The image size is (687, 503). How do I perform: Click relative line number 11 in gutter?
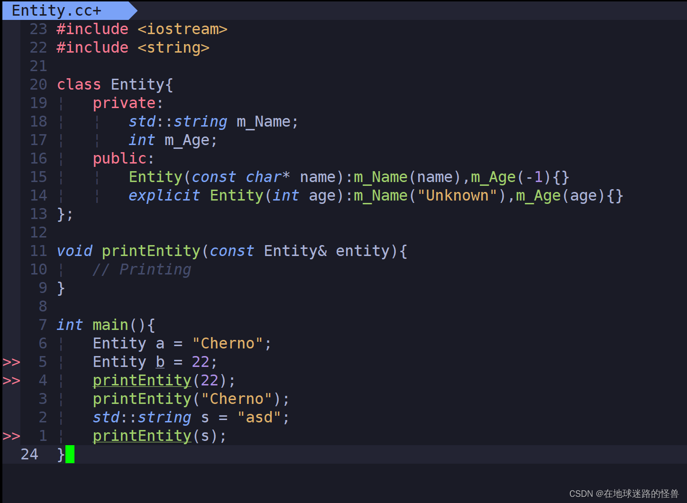(x=38, y=251)
